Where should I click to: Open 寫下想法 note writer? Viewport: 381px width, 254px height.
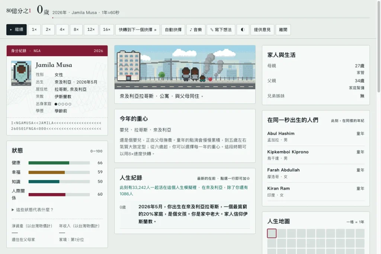point(221,30)
